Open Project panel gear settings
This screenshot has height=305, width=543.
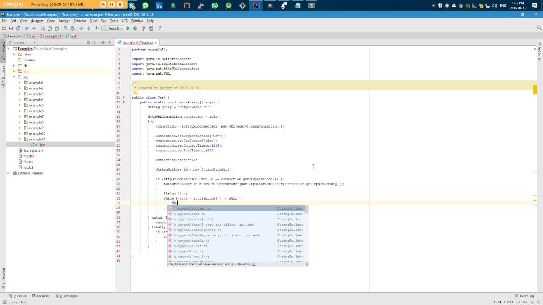103,42
